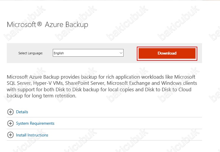The height and width of the screenshot is (152, 220).
Task: Open the Details link
Action: coord(22,112)
